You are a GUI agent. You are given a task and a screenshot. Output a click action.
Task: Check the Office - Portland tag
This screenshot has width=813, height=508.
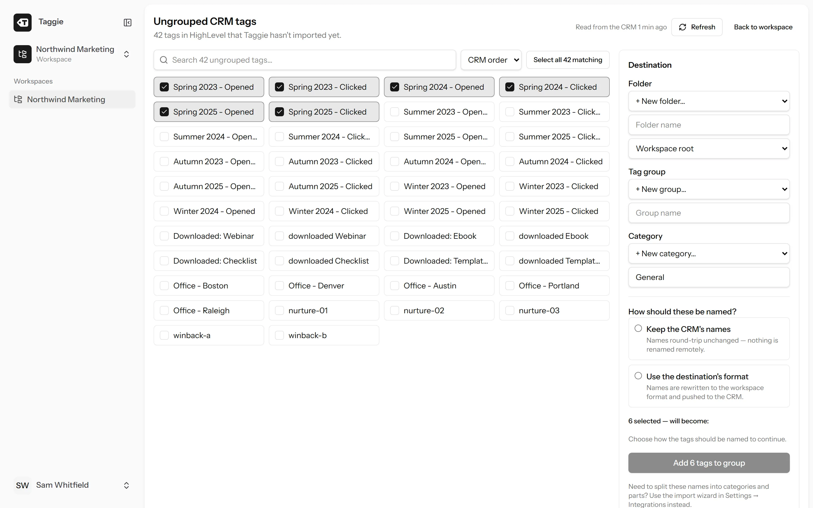pyautogui.click(x=510, y=286)
